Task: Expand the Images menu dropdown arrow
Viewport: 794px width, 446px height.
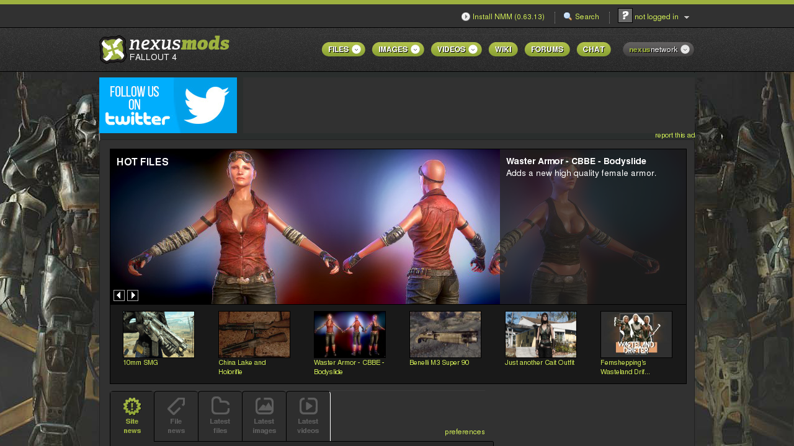Action: 416,50
